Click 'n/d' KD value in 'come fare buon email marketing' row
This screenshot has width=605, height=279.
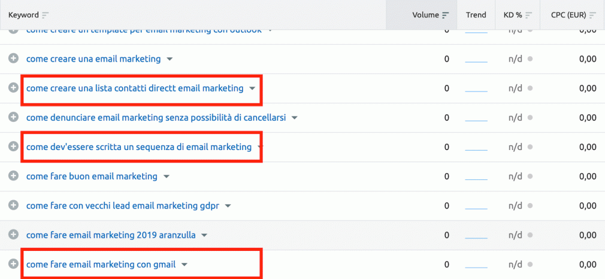[x=516, y=176]
